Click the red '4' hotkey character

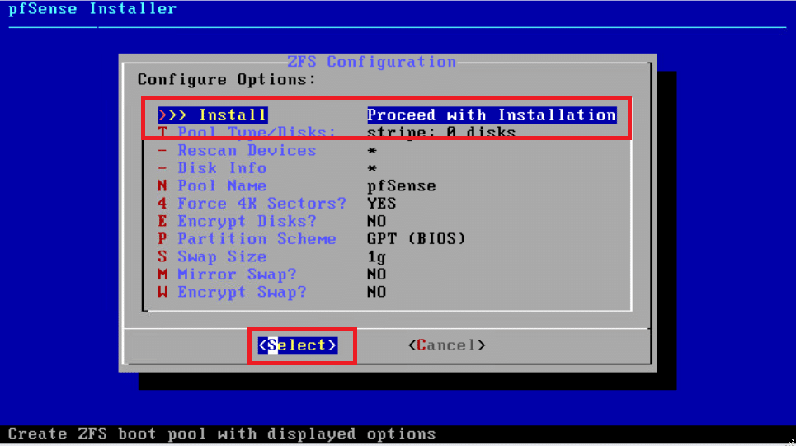pyautogui.click(x=162, y=204)
